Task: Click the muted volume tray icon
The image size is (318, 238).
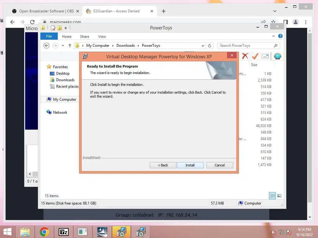Action: (274, 232)
